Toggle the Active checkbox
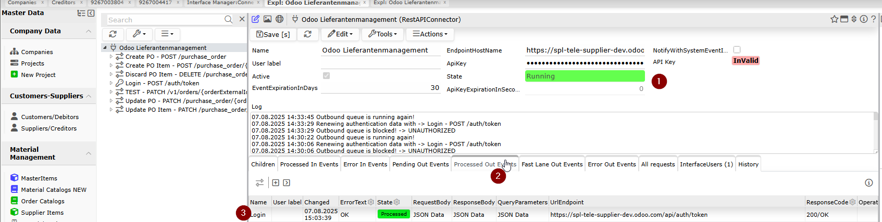 pos(326,76)
